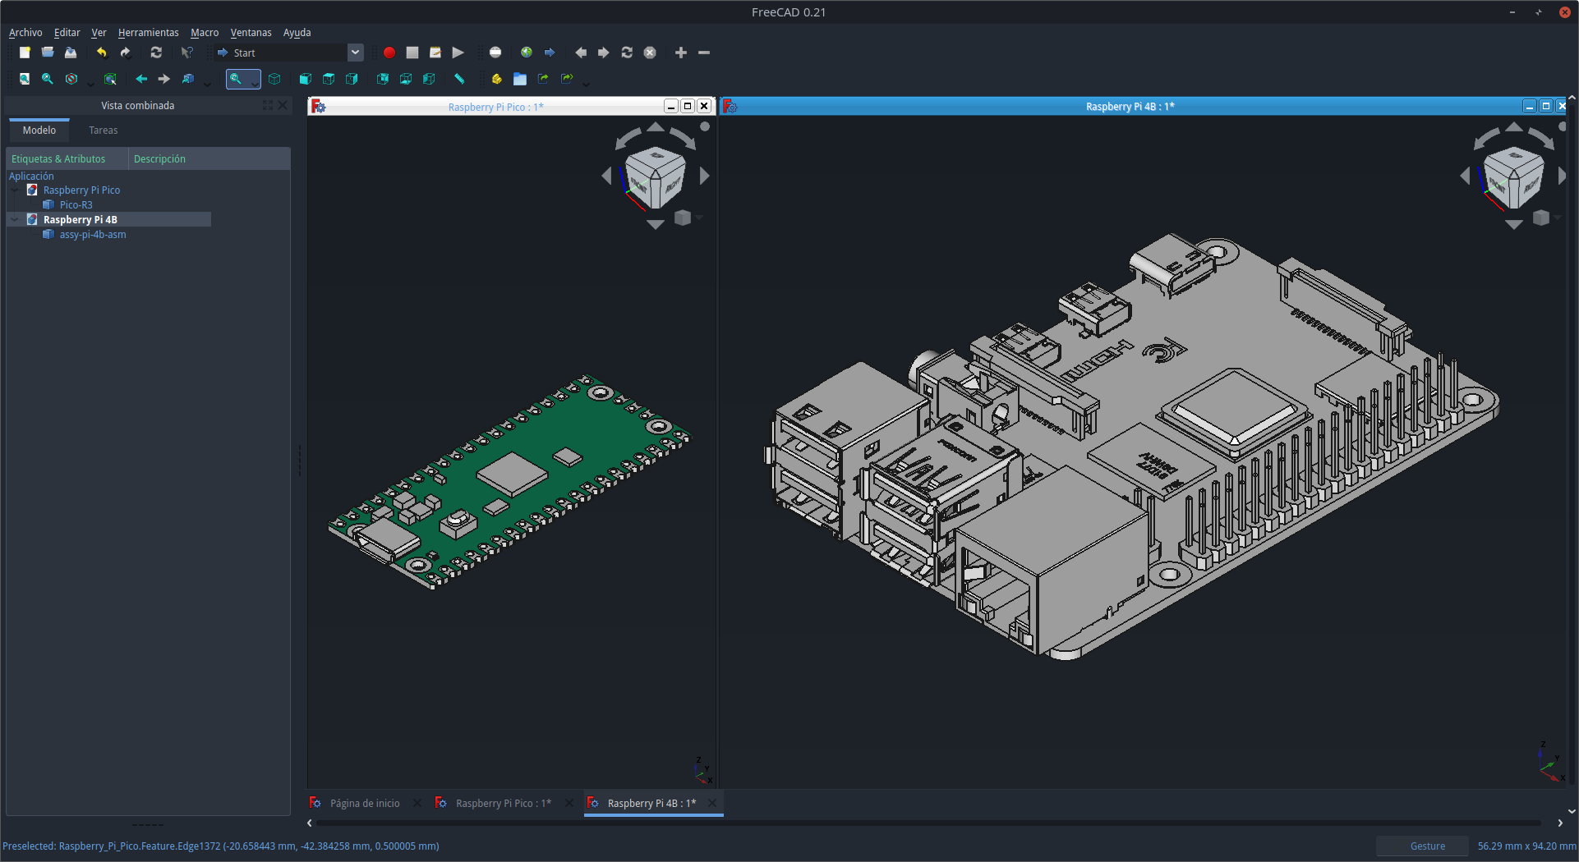
Task: Create a new group folder
Action: click(x=520, y=79)
